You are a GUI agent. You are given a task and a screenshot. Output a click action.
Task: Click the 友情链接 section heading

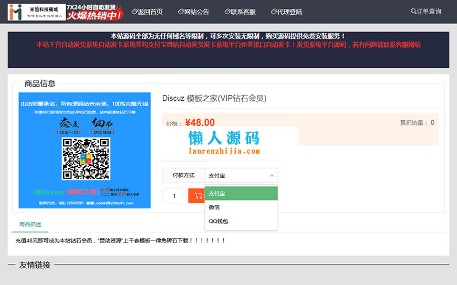pyautogui.click(x=35, y=265)
